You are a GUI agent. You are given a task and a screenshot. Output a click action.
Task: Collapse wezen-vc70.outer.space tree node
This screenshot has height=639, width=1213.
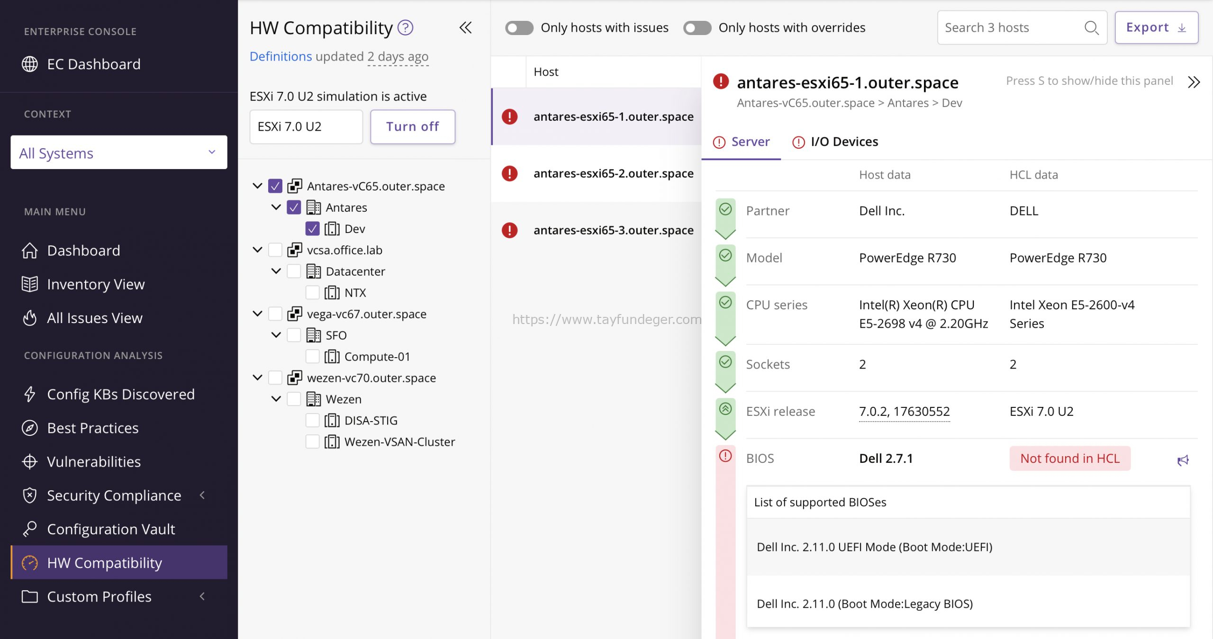pos(257,378)
